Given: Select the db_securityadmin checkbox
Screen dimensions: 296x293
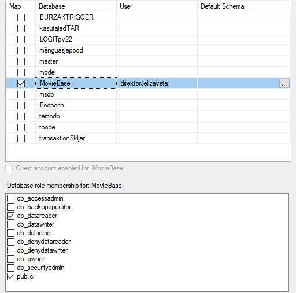Looking at the screenshot, I should pos(10,268).
